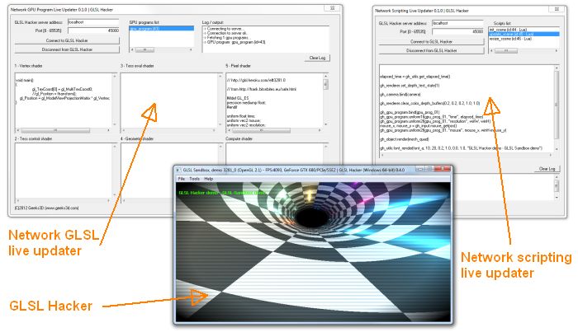Screen dimensions: 578x332
Task: Click Clear Log in GPU Program Live Updater
Action: coord(317,58)
